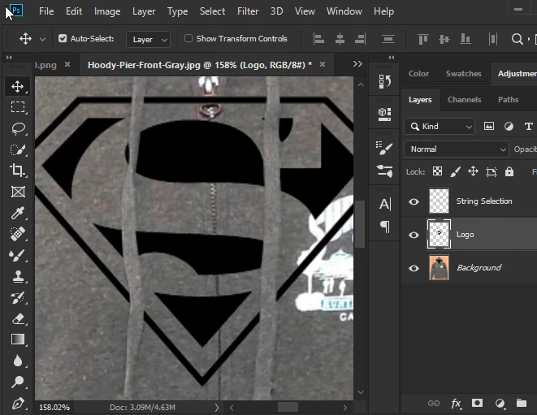
Task: Filter layers by pixel layers
Action: (x=489, y=127)
